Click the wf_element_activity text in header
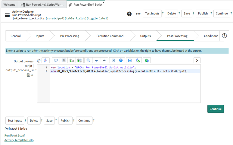Viewport: 233px width, 145px height. [x=29, y=18]
